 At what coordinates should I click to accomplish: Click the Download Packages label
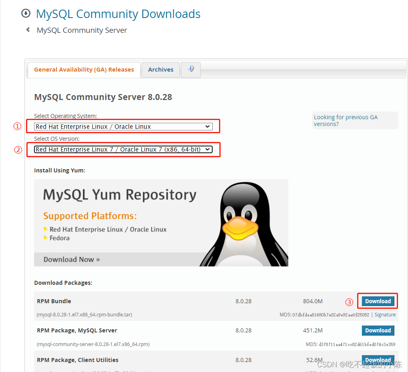(x=63, y=283)
